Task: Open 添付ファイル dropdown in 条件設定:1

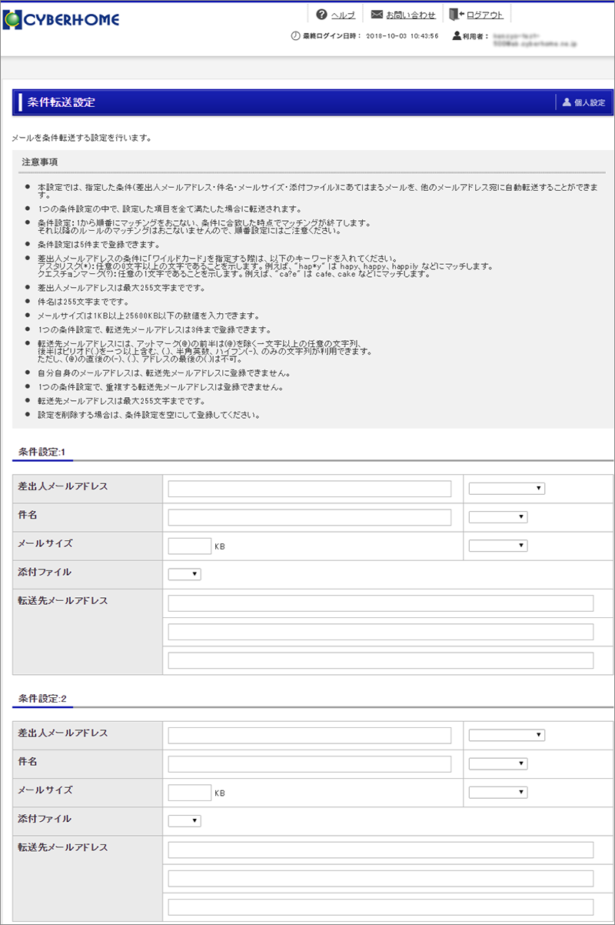Action: click(x=184, y=574)
